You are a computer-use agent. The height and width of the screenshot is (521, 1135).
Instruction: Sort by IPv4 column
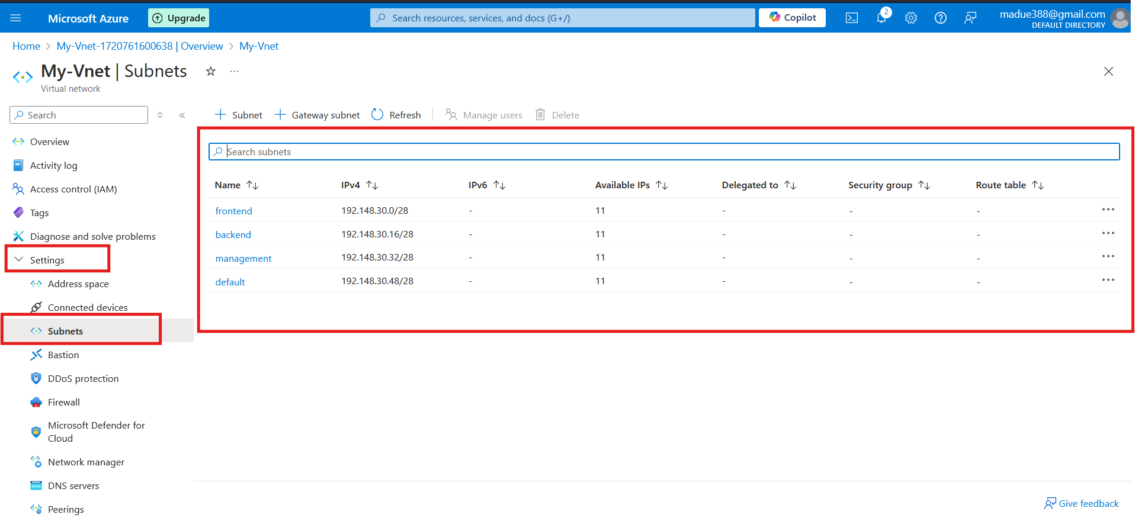pos(360,185)
